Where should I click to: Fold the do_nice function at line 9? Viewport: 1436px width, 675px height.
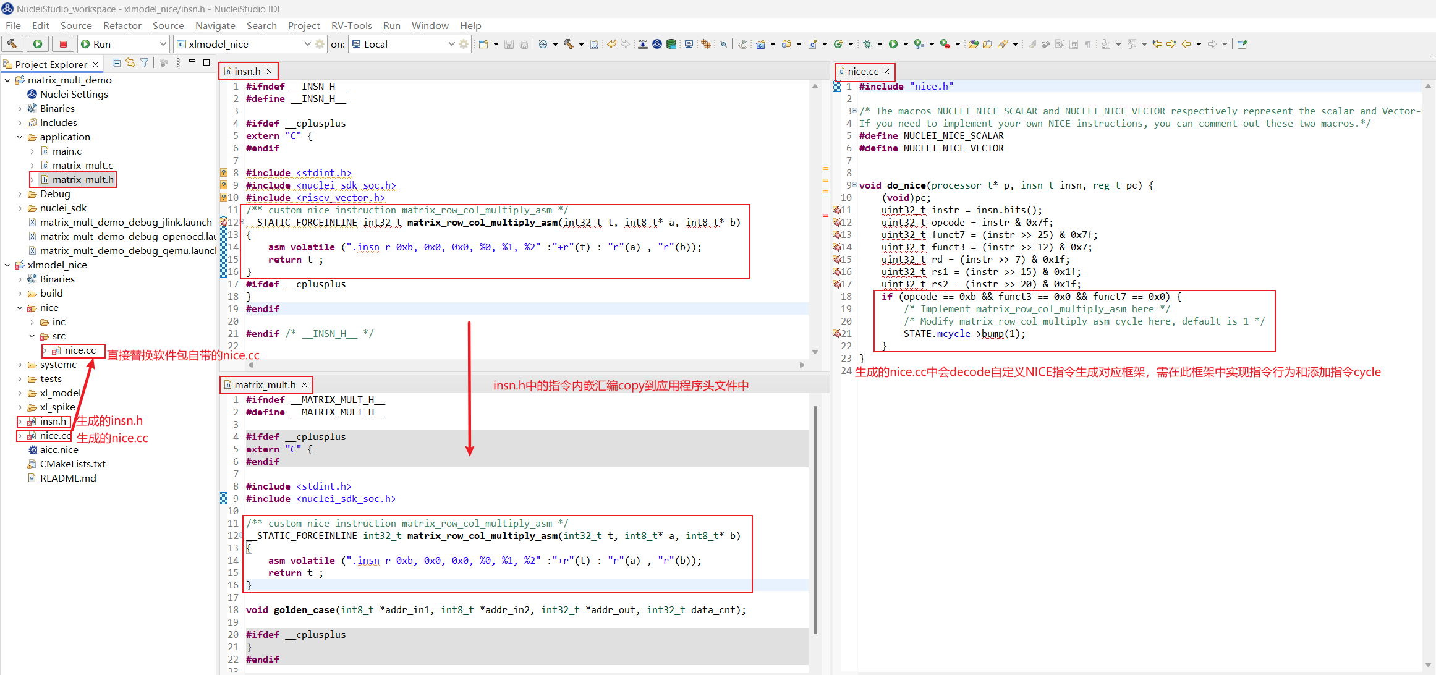point(854,185)
